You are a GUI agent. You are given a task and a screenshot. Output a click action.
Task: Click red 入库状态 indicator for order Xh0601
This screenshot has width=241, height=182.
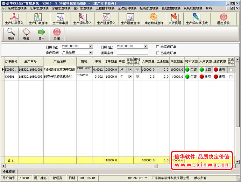[x=202, y=76]
